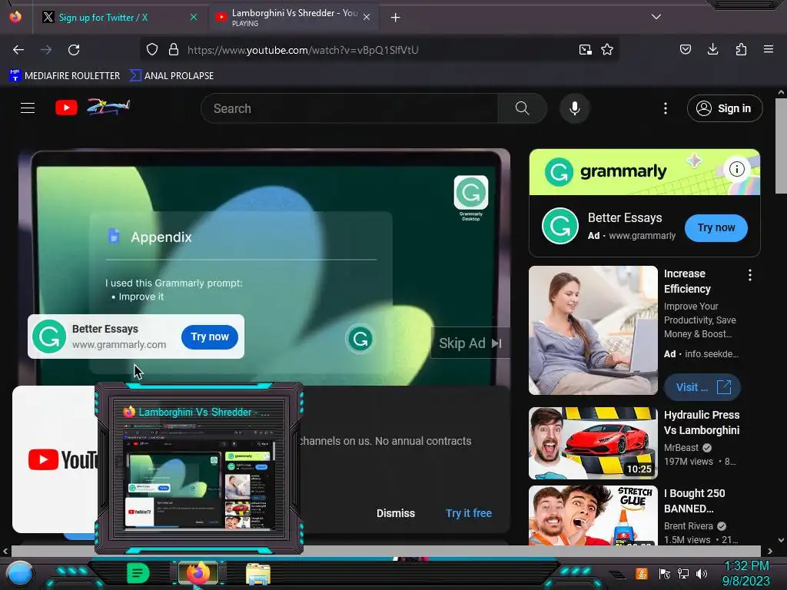Click the YouTube doodle airplane graphic
The image size is (787, 590).
click(108, 107)
